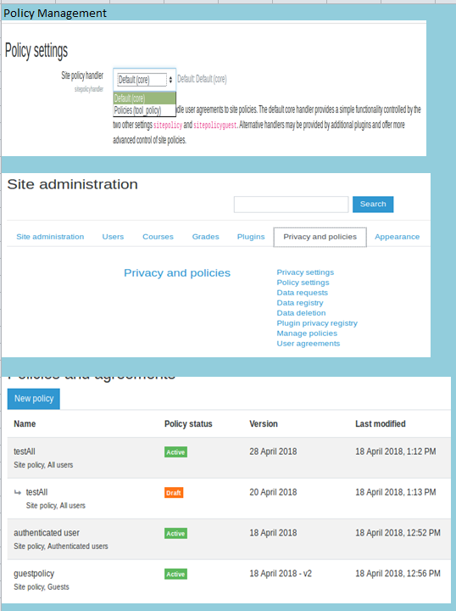The height and width of the screenshot is (611, 456).
Task: Click the Site administration page heading
Action: [72, 184]
